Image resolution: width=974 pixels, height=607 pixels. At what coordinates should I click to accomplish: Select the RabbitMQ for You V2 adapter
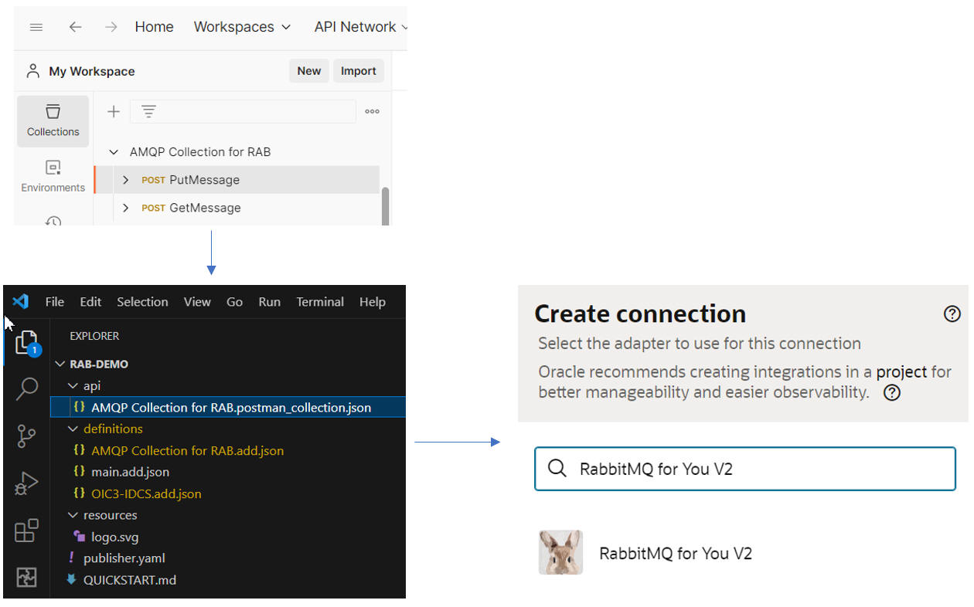pyautogui.click(x=675, y=553)
